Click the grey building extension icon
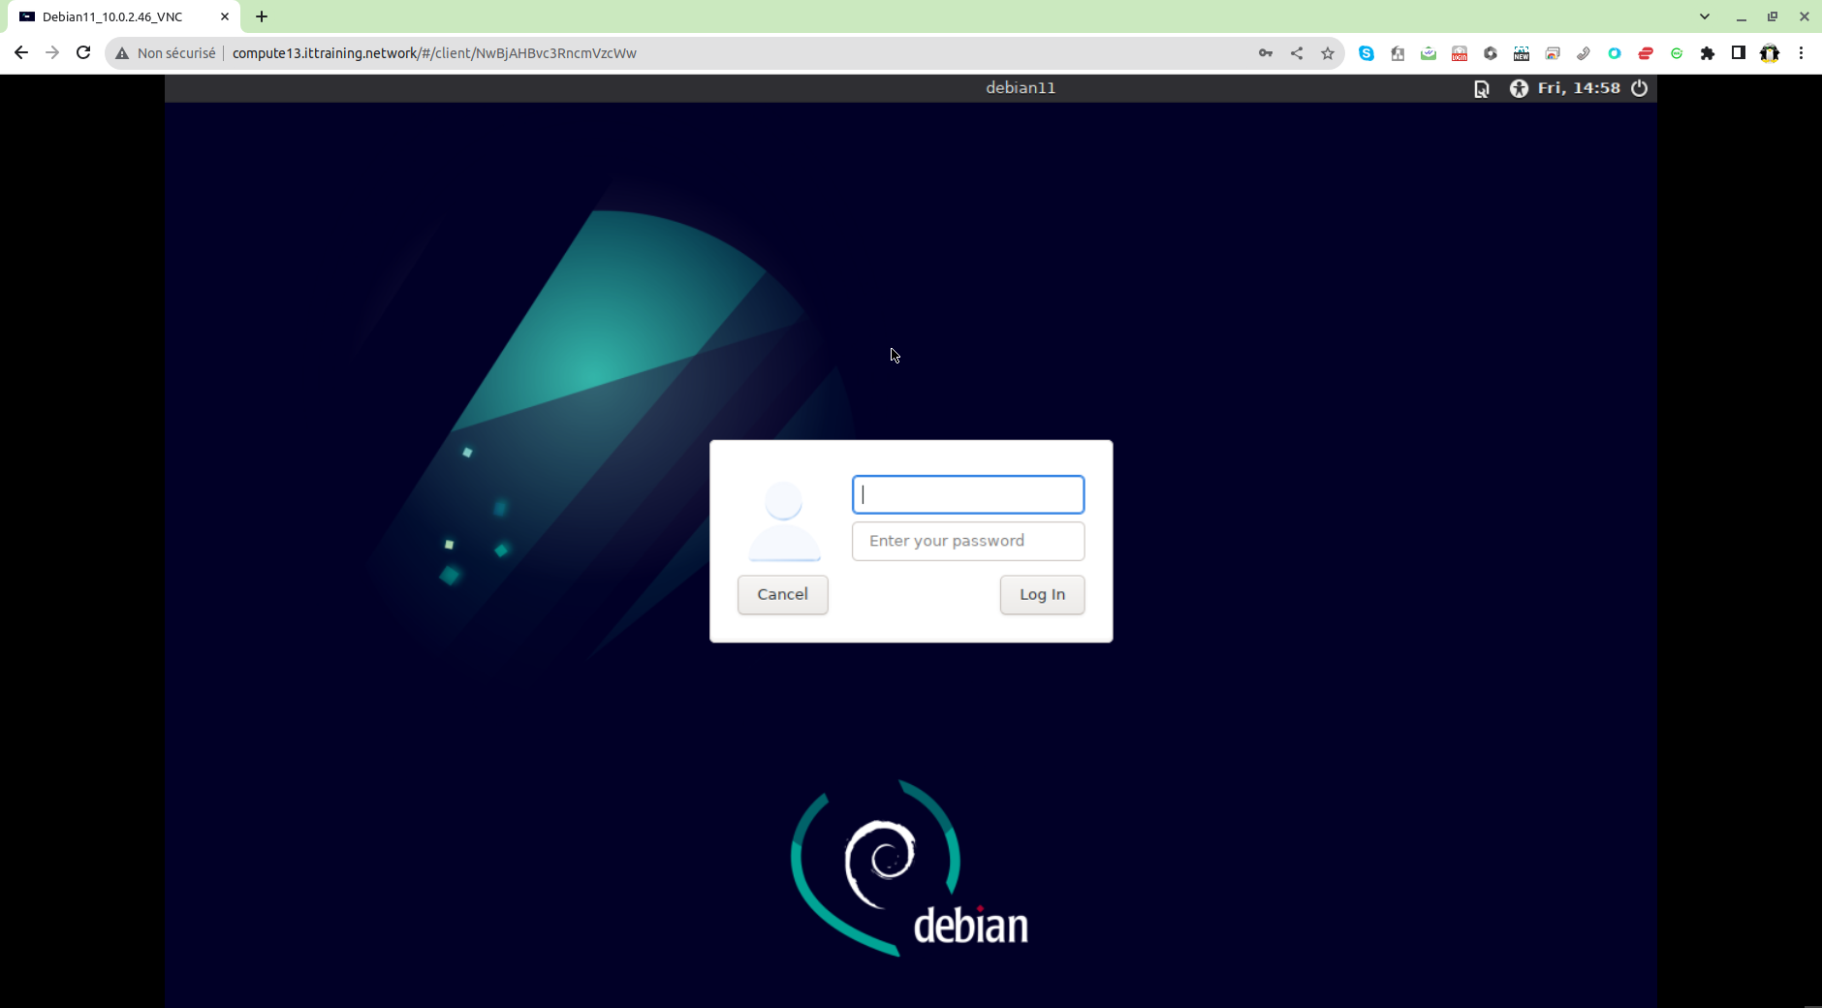1822x1008 pixels. click(1398, 53)
